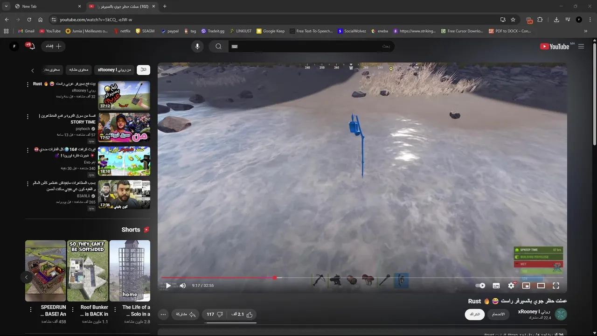Open options for the Roof Bunker short
The width and height of the screenshot is (597, 336).
(73, 309)
